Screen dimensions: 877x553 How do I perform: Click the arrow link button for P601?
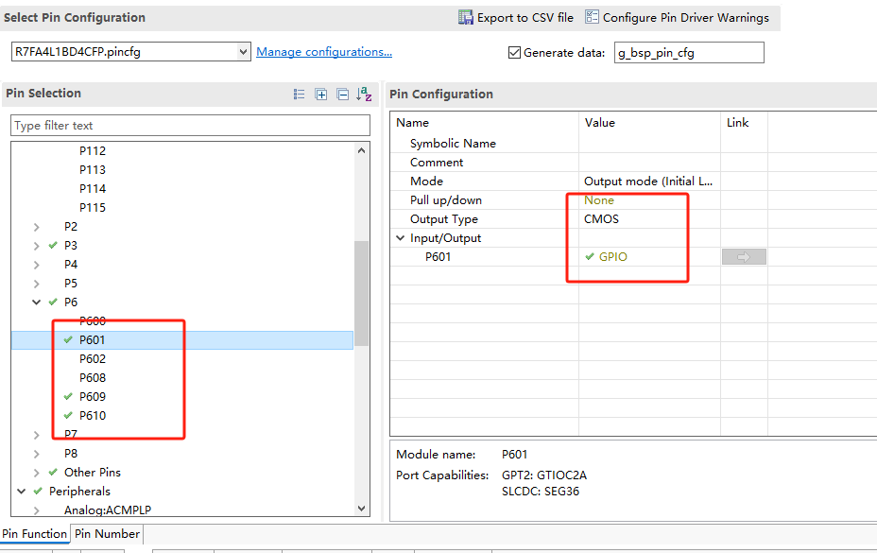[x=744, y=257]
